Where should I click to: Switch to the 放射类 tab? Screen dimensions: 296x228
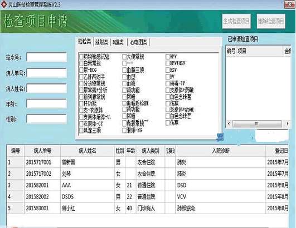point(102,42)
